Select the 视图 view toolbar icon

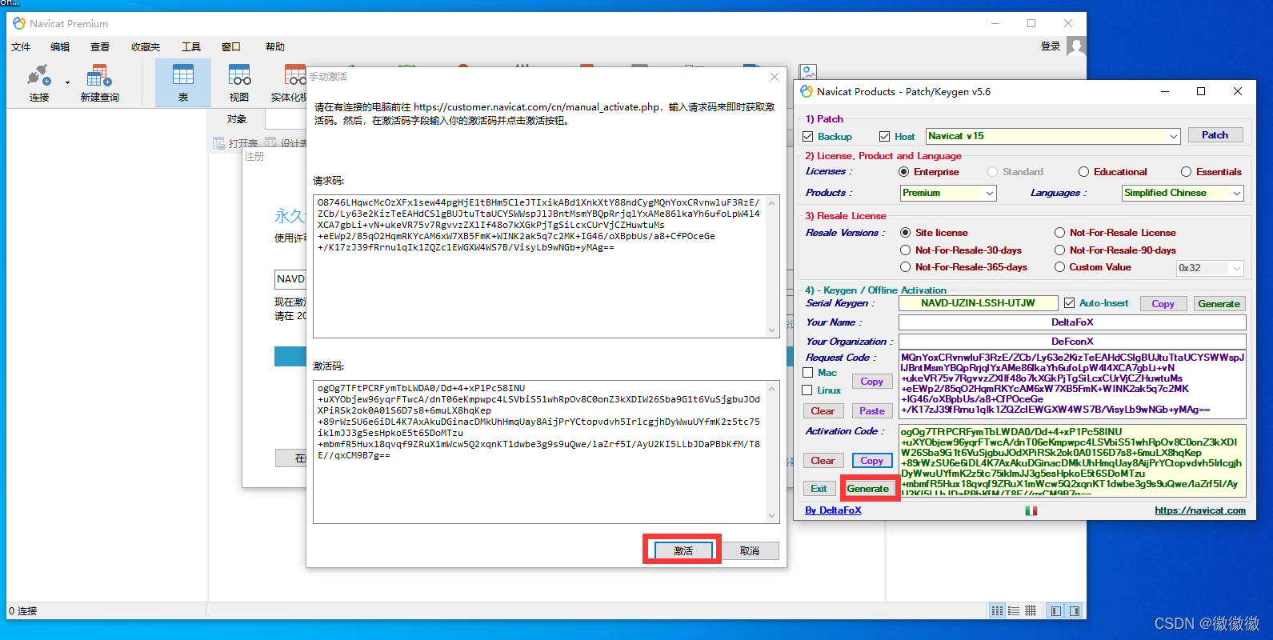point(239,76)
